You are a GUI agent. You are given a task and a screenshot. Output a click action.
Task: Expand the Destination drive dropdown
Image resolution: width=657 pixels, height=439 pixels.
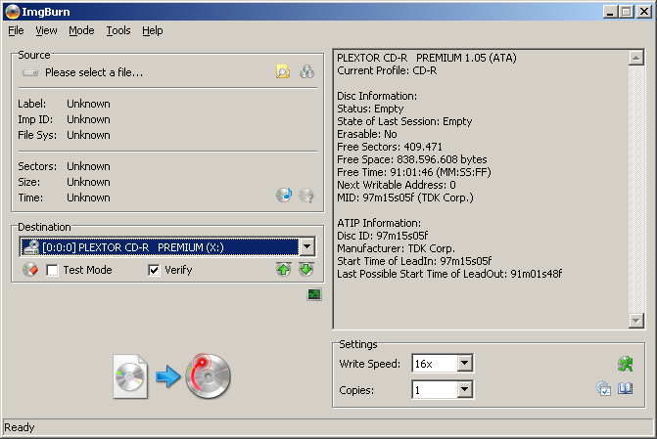(307, 247)
